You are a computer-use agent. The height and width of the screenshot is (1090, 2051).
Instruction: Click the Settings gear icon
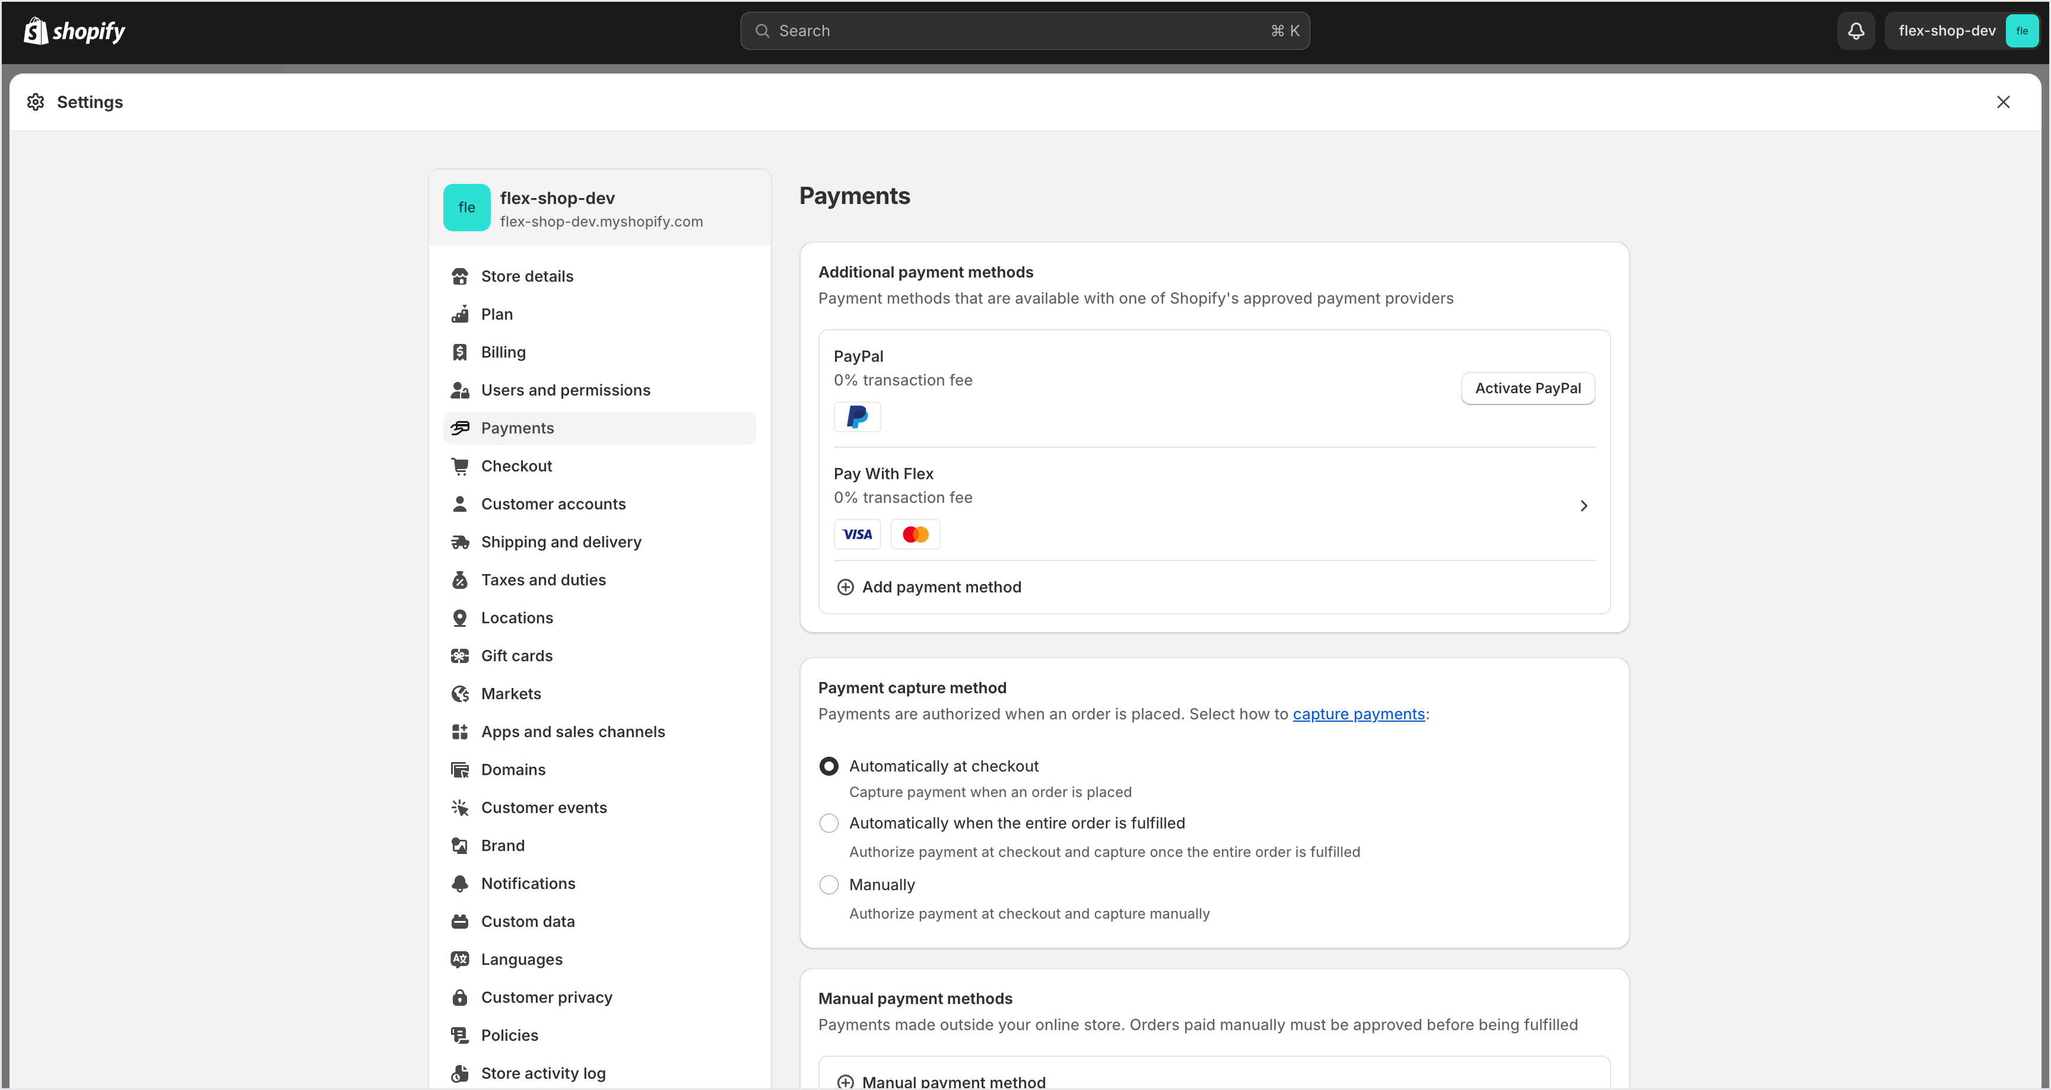point(35,102)
